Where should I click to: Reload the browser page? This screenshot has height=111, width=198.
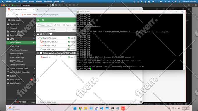coord(17,14)
